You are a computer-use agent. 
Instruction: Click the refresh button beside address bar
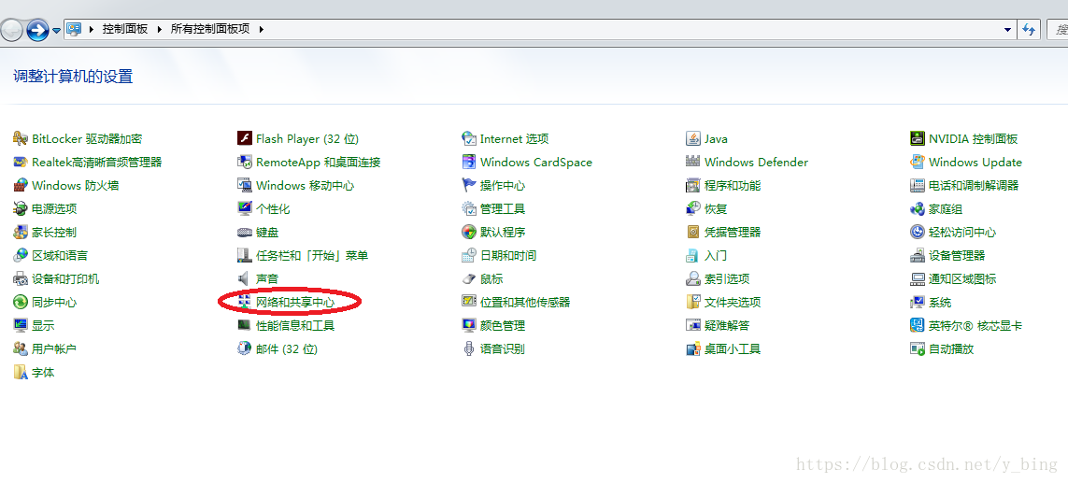1029,29
